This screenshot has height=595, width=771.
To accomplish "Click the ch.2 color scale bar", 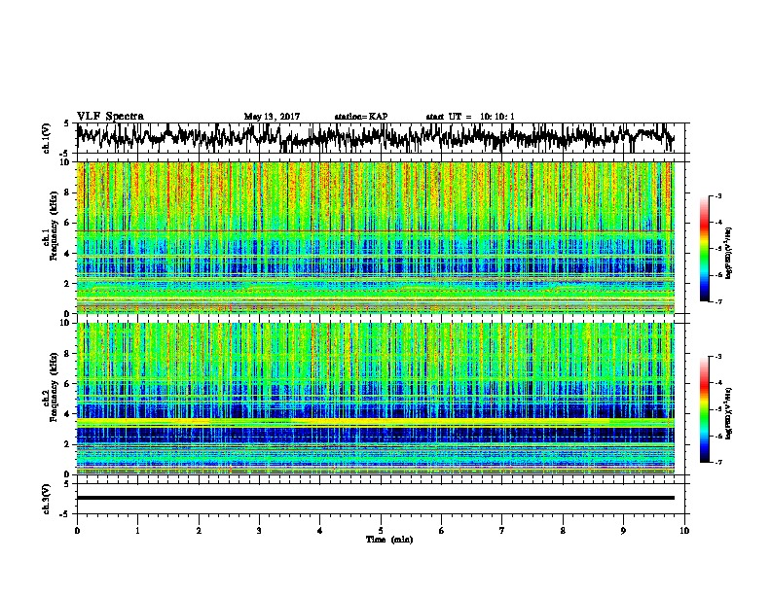I will (705, 409).
